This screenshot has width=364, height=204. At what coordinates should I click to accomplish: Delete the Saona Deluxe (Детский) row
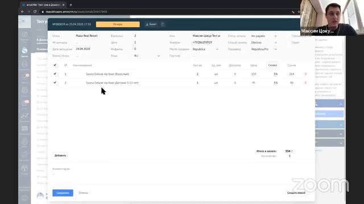[305, 83]
